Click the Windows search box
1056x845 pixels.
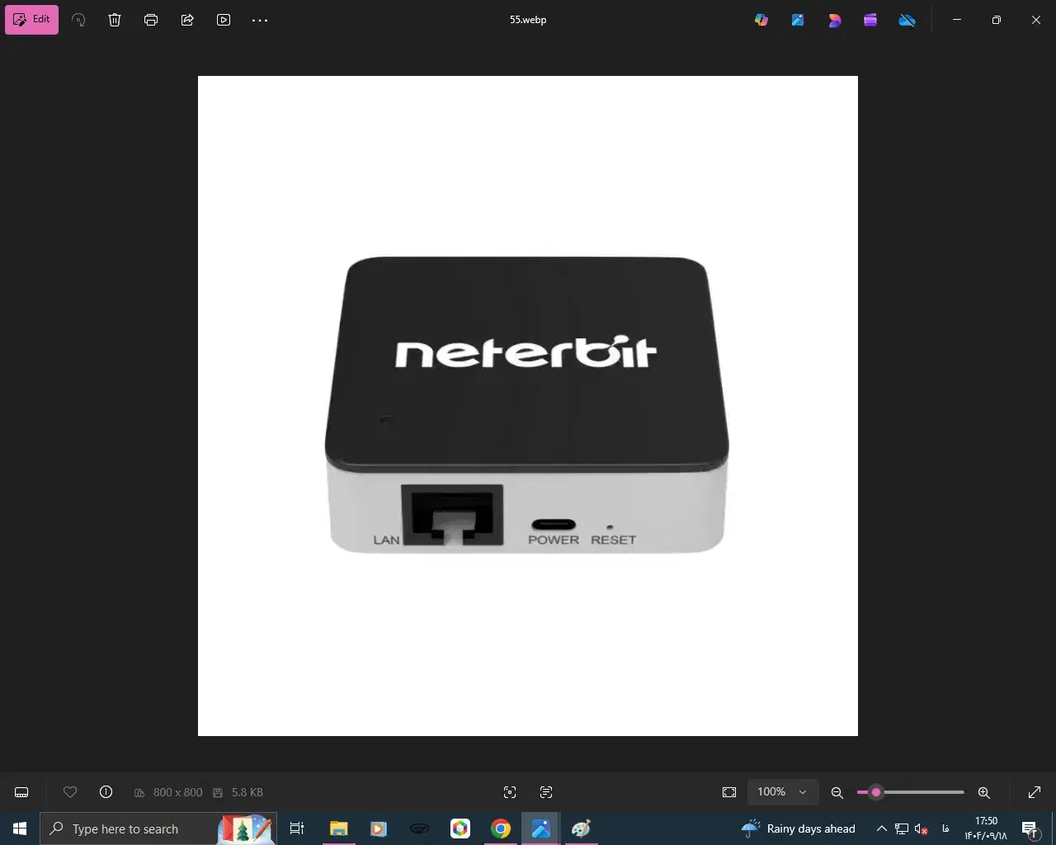click(x=132, y=828)
